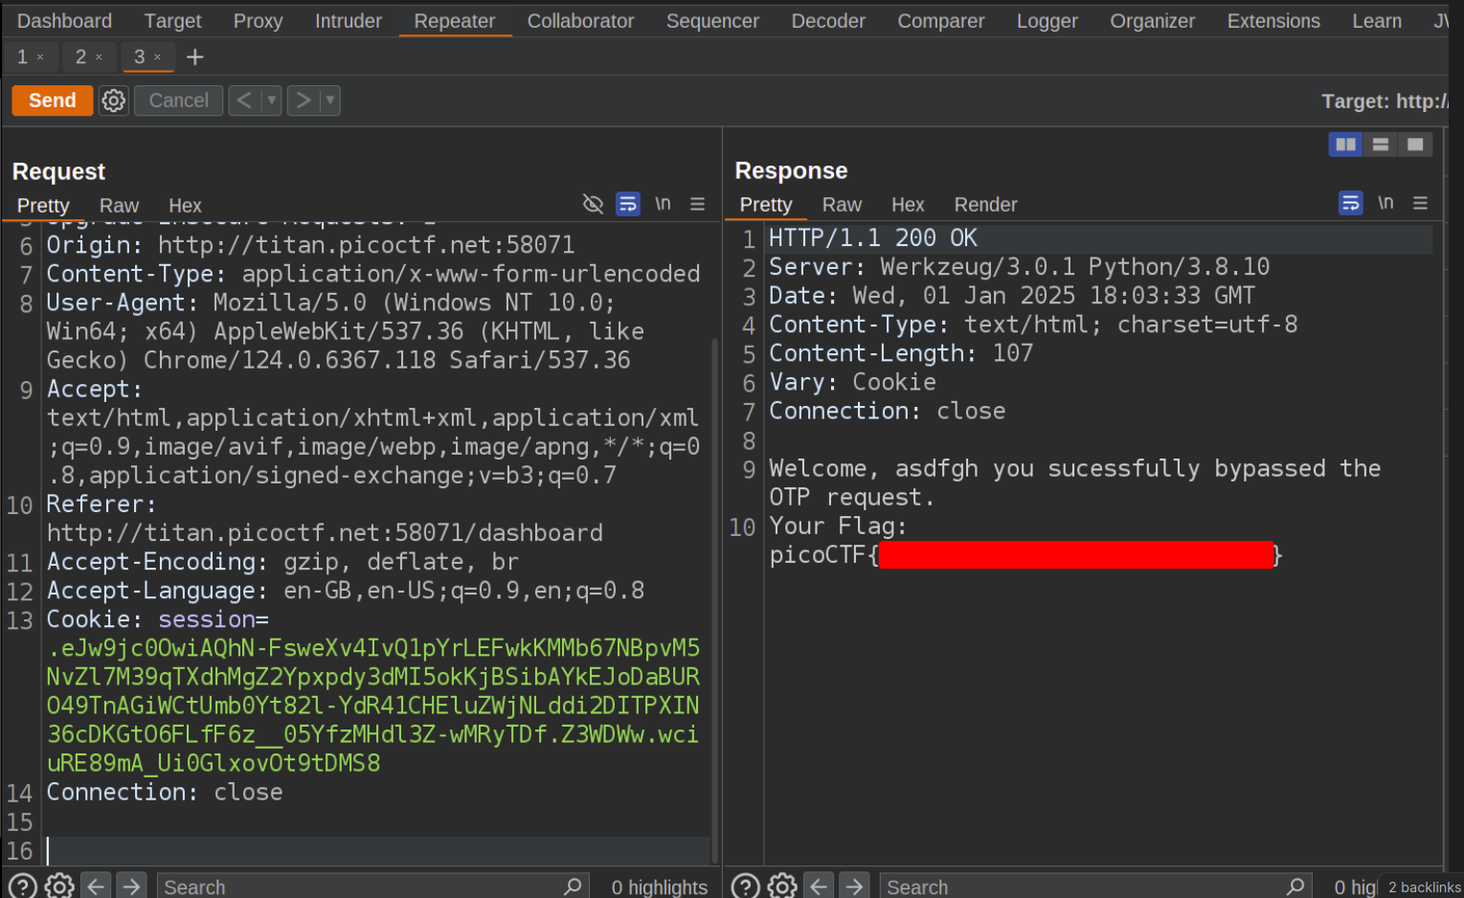Screen dimensions: 1464x898
Task: Open the Logger tab
Action: 1047,20
